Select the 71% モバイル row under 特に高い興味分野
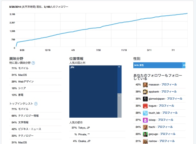Image resolution: width=196 pixels, height=144 pixels. pos(35,68)
